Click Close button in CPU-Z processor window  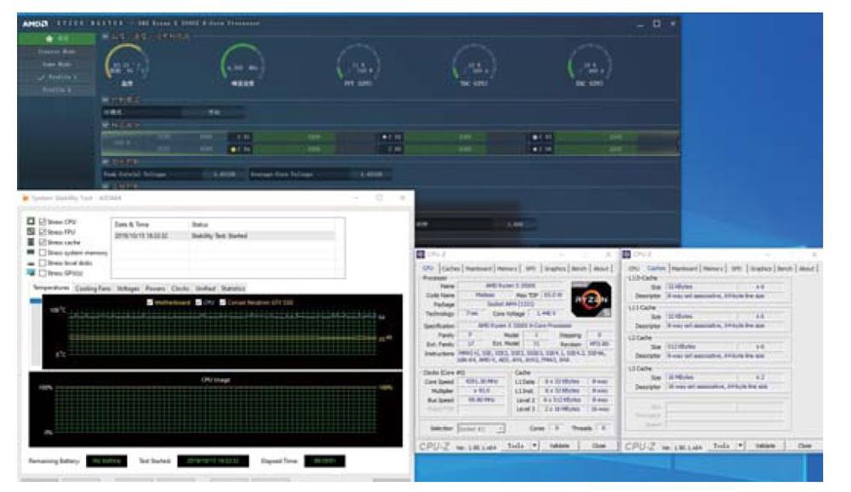(x=598, y=446)
